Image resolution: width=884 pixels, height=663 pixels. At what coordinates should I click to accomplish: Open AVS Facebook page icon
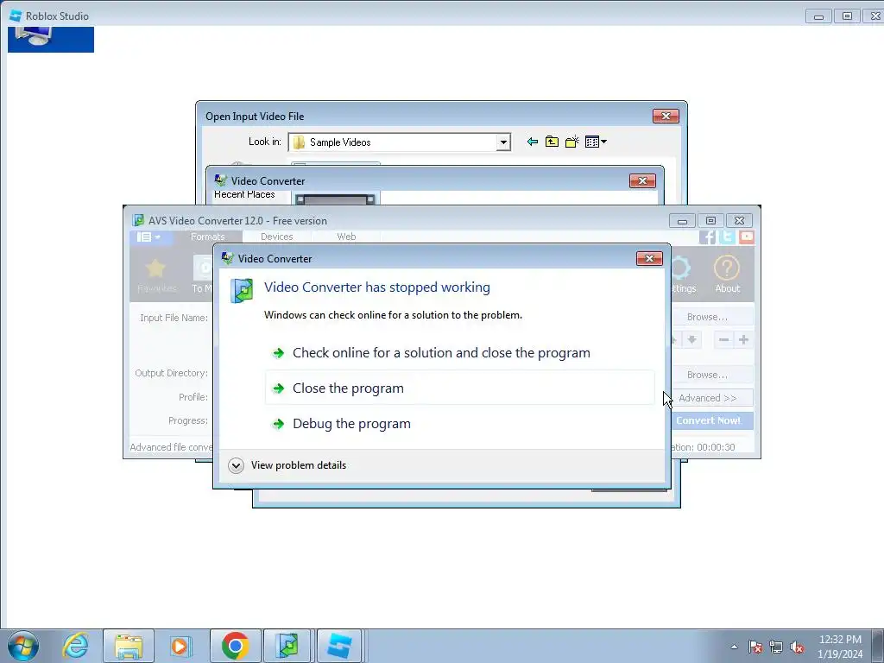point(707,237)
